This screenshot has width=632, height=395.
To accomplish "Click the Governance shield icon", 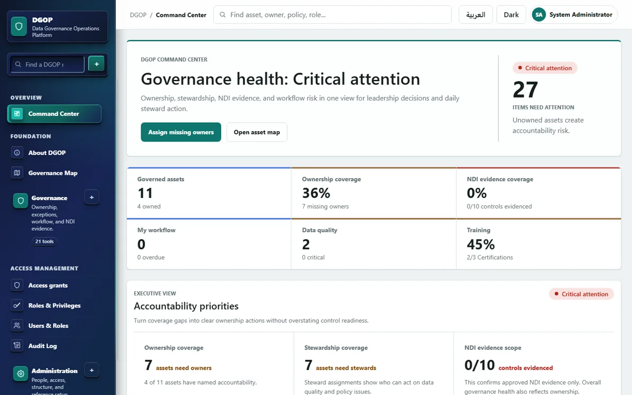I will pyautogui.click(x=21, y=201).
